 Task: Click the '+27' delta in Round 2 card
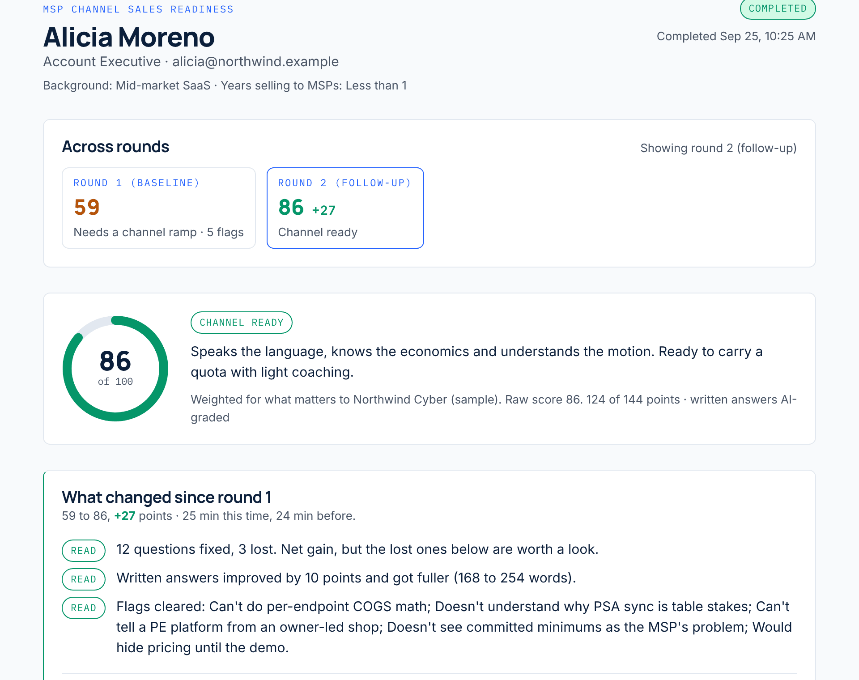[323, 210]
